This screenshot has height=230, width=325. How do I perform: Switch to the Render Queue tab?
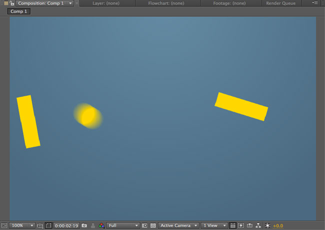pos(280,3)
